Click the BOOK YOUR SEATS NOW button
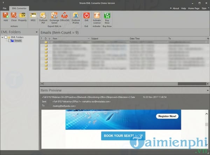This screenshot has height=155, width=210. (x=123, y=136)
